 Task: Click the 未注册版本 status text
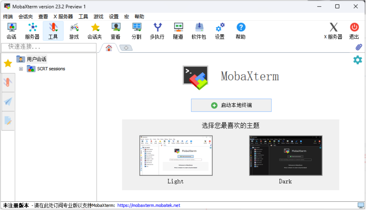pos(16,205)
